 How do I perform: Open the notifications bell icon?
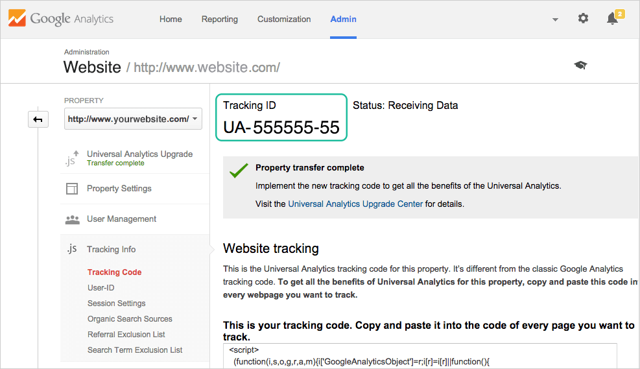coord(613,18)
